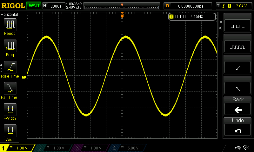Click the orange trigger position marker

122,16
